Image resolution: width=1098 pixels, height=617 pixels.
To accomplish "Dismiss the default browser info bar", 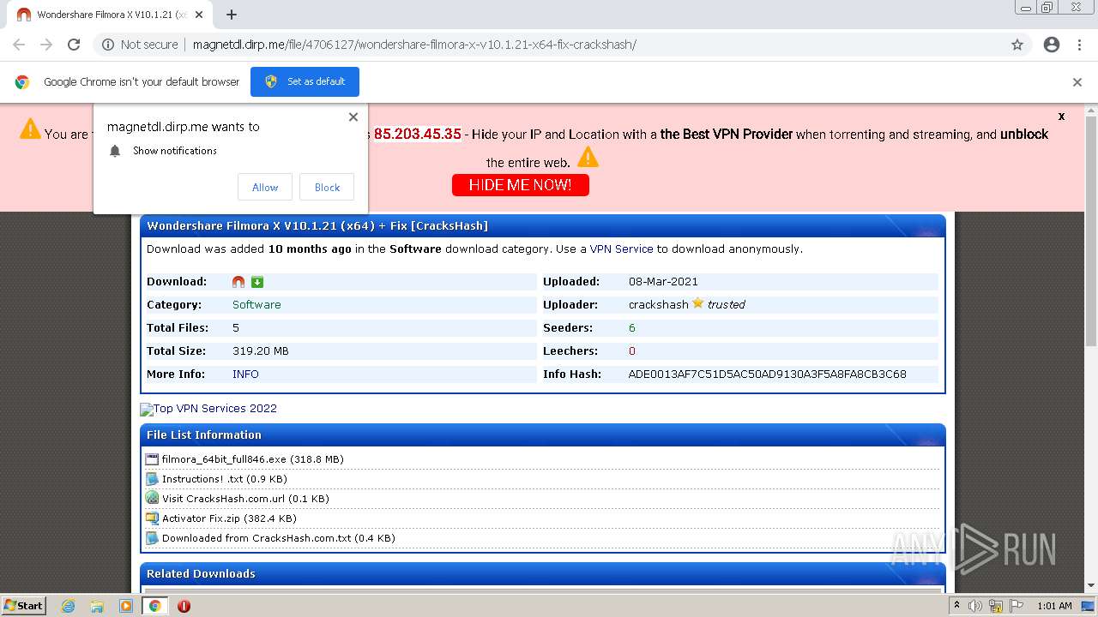I will pyautogui.click(x=1077, y=82).
